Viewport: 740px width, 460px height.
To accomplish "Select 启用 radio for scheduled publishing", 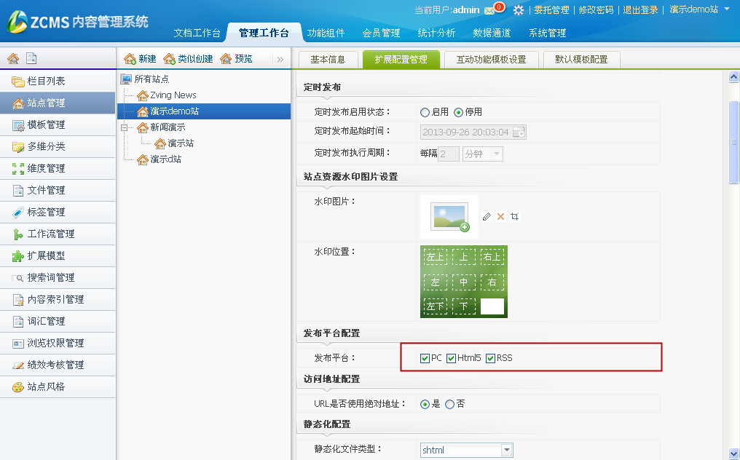I will (425, 112).
